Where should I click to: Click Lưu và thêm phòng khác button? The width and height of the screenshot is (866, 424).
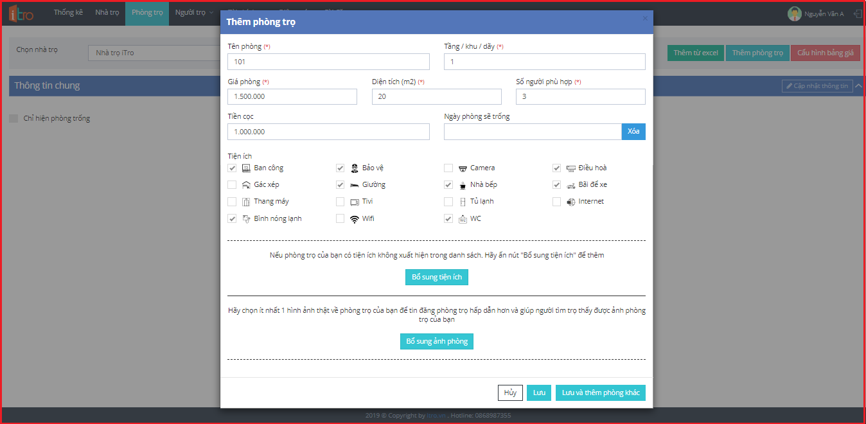coord(600,393)
